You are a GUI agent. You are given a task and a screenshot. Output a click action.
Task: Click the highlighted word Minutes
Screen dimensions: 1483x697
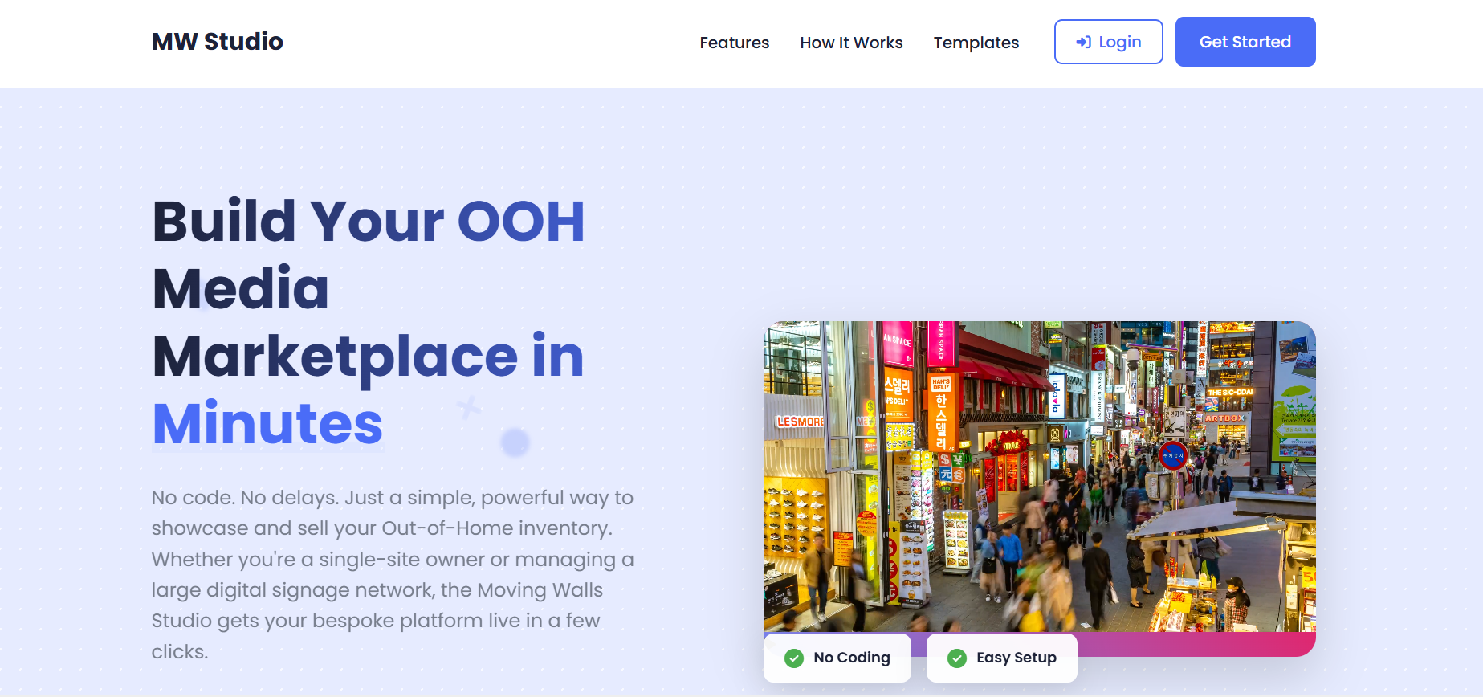click(x=267, y=423)
